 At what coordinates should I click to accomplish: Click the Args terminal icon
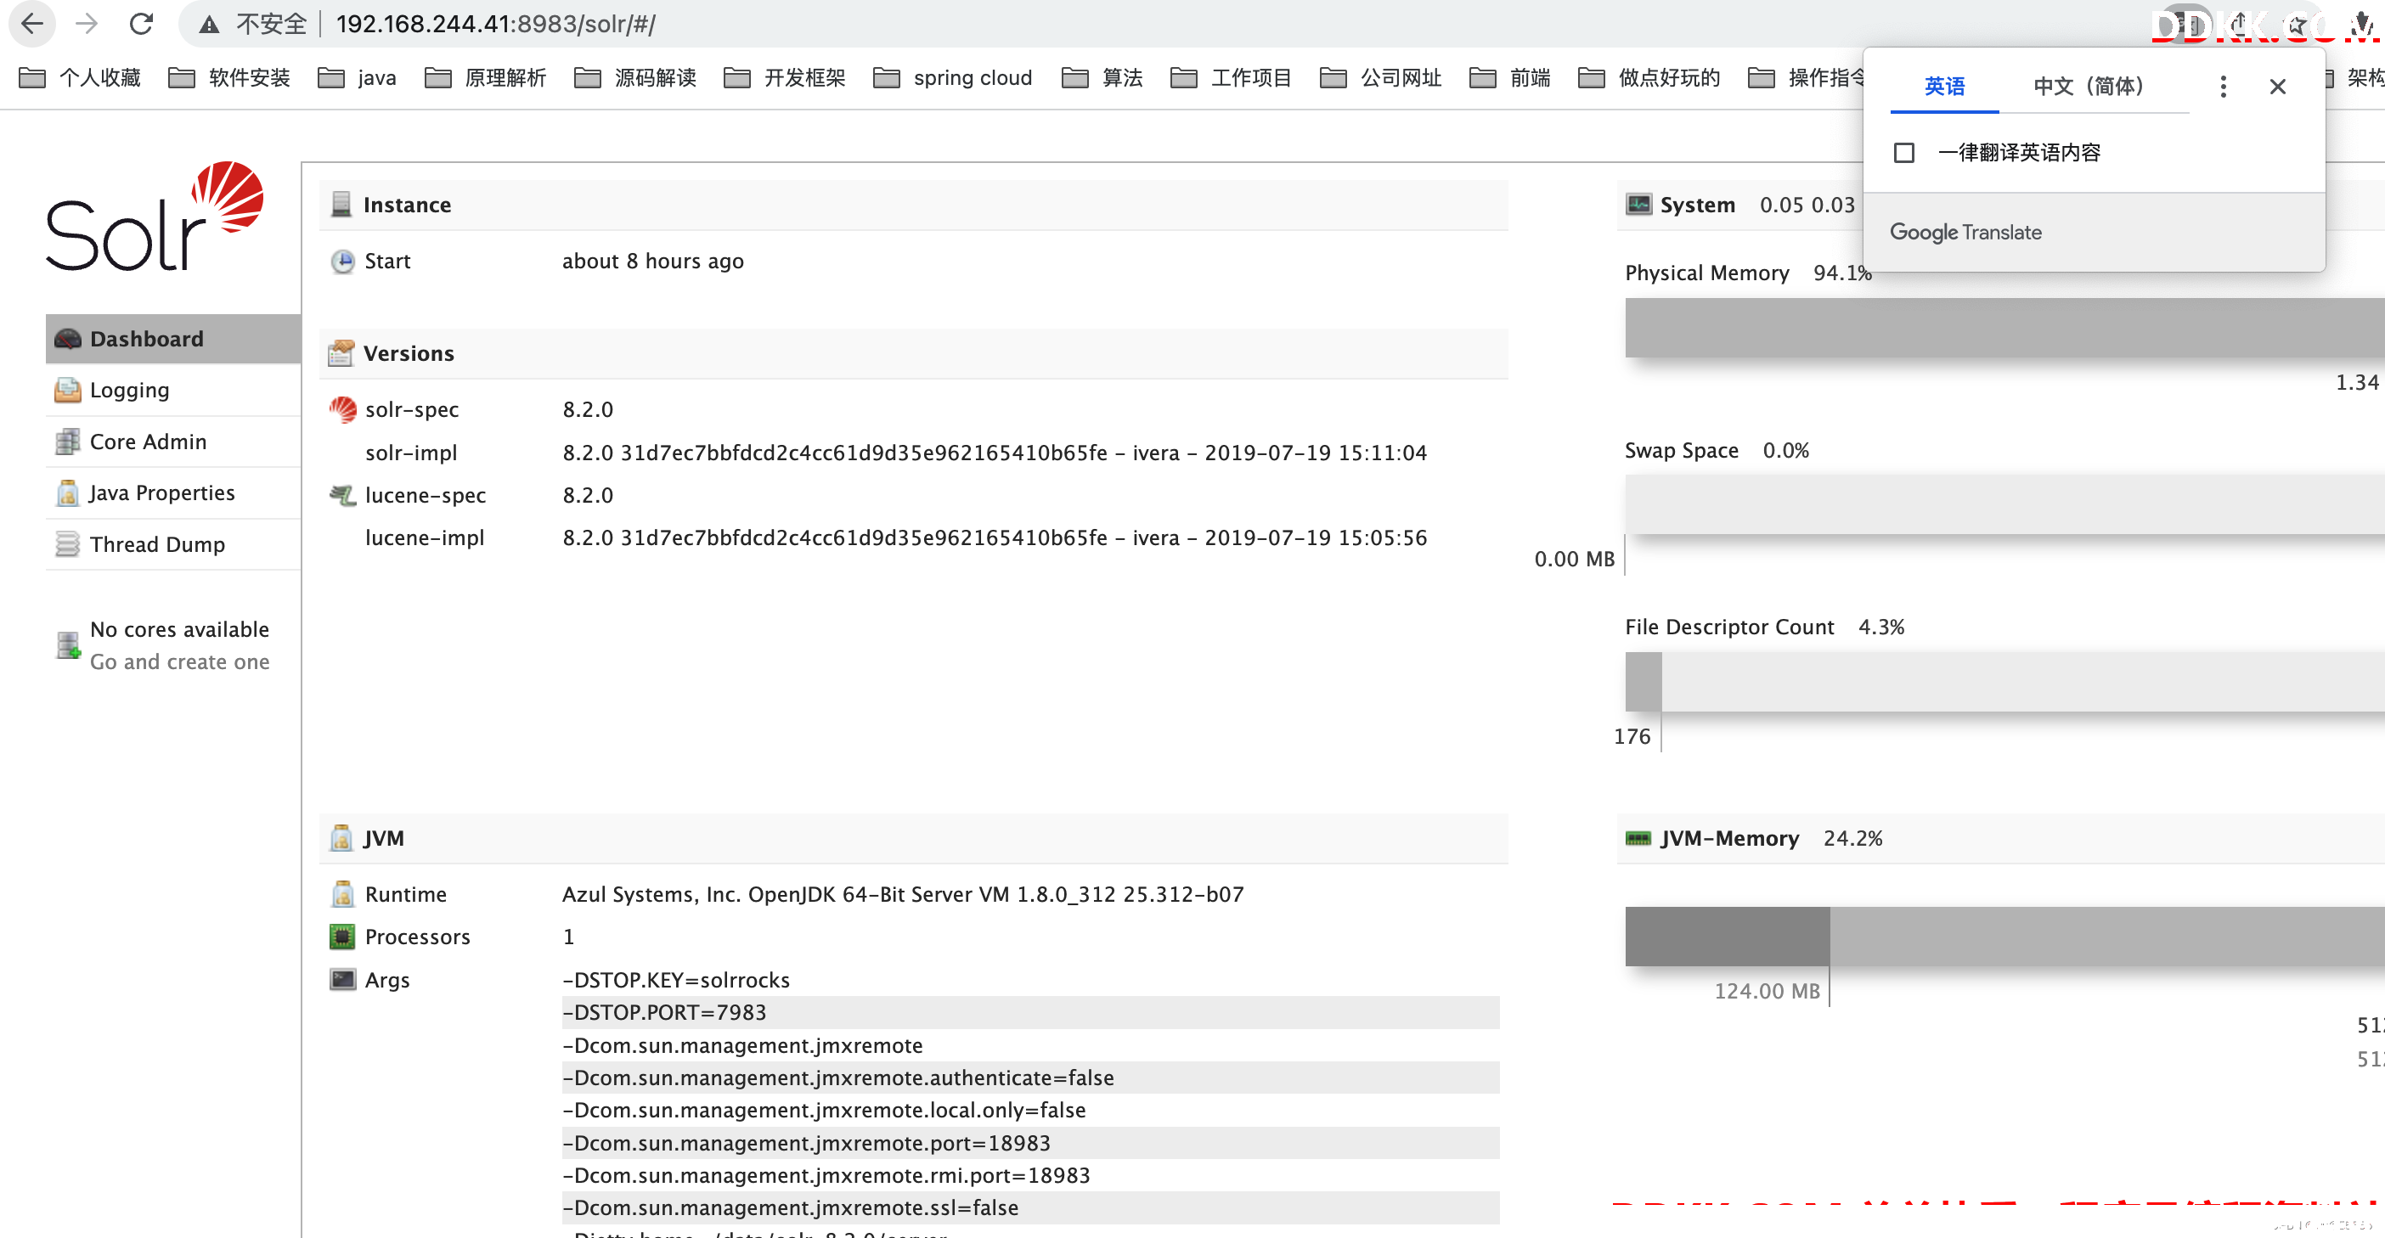(x=342, y=979)
